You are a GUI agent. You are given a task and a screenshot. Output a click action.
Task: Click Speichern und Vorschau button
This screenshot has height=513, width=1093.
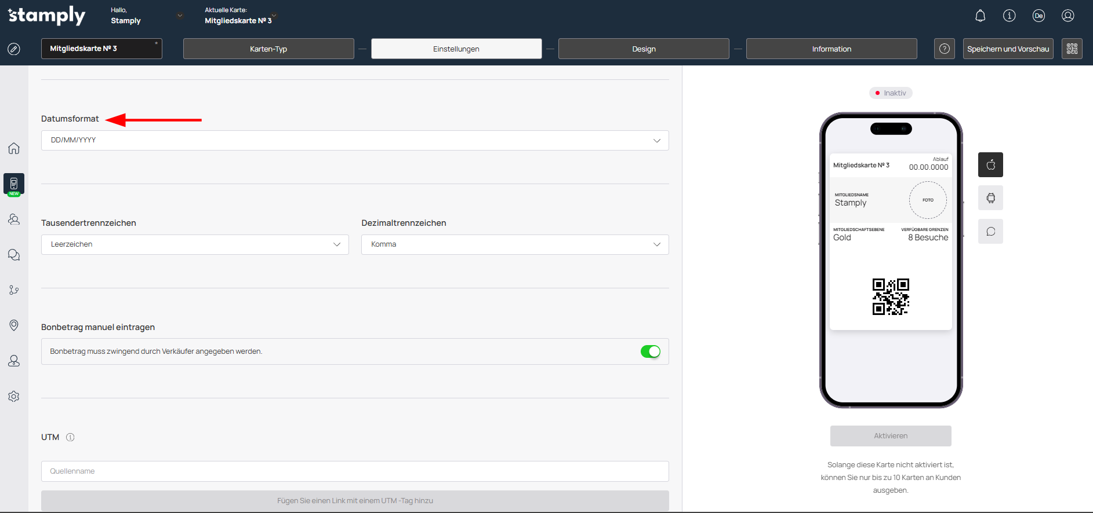pos(1007,49)
